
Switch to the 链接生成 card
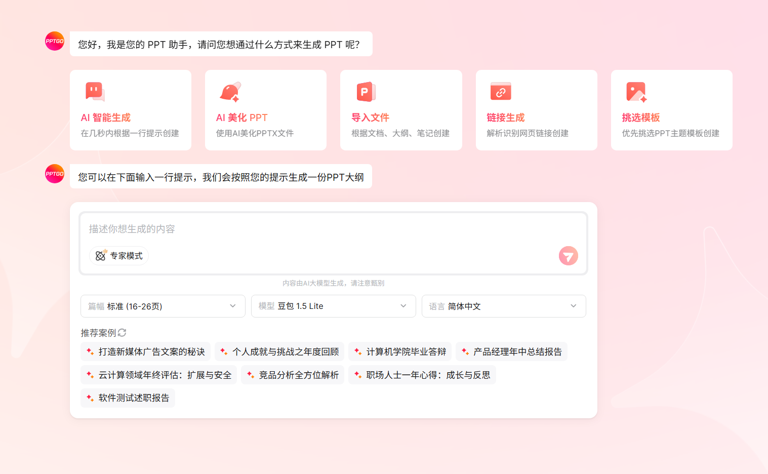[536, 110]
